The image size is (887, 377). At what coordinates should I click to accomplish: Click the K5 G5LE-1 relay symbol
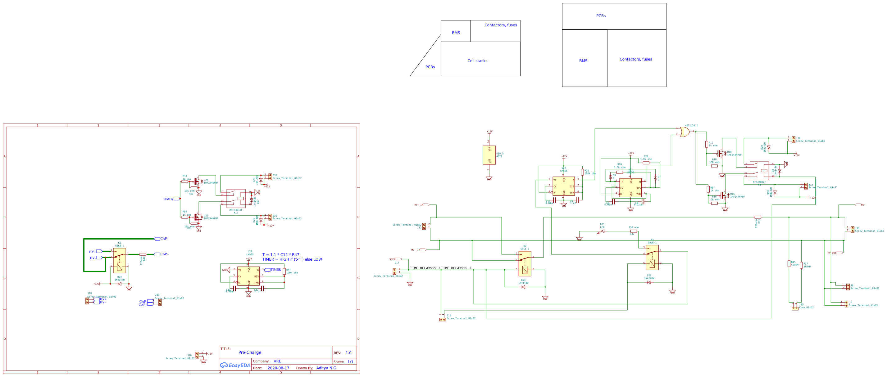(120, 260)
